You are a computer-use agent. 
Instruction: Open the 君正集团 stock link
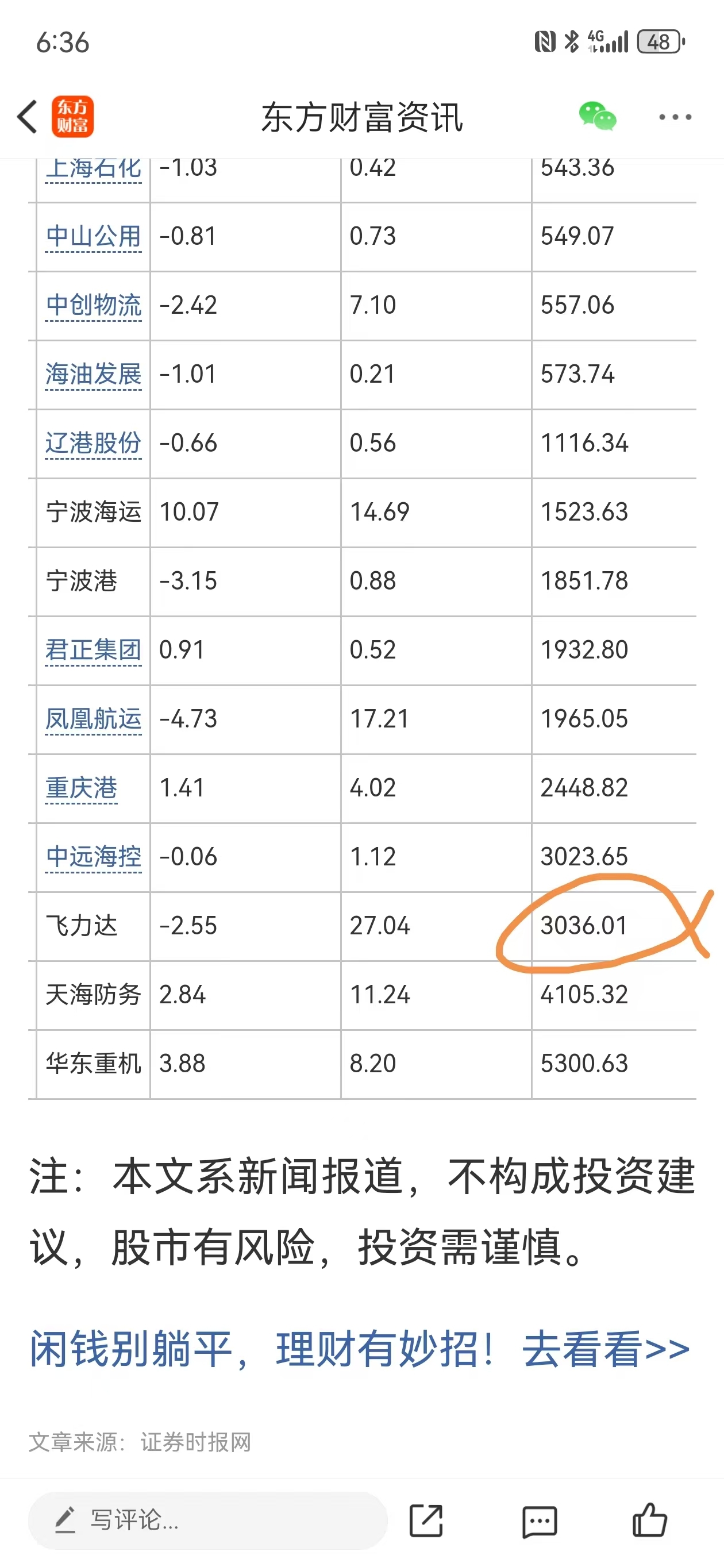[94, 650]
